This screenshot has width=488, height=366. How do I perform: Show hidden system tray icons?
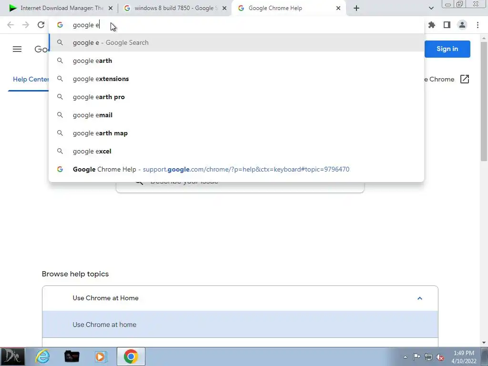(x=405, y=357)
